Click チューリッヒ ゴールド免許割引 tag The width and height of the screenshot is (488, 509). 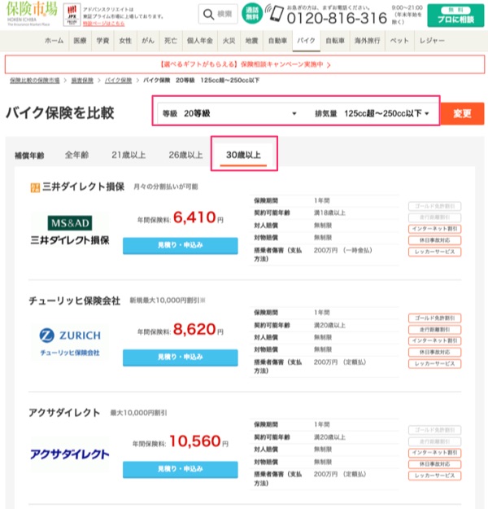[434, 318]
